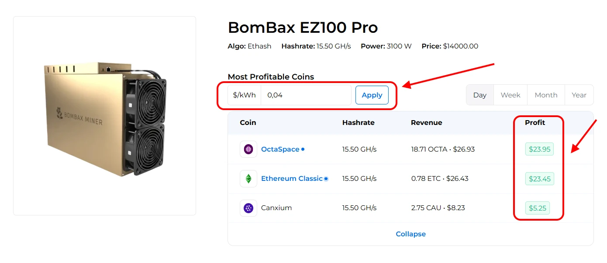The width and height of the screenshot is (607, 263).
Task: Collapse the profitable coins list
Action: pos(410,234)
